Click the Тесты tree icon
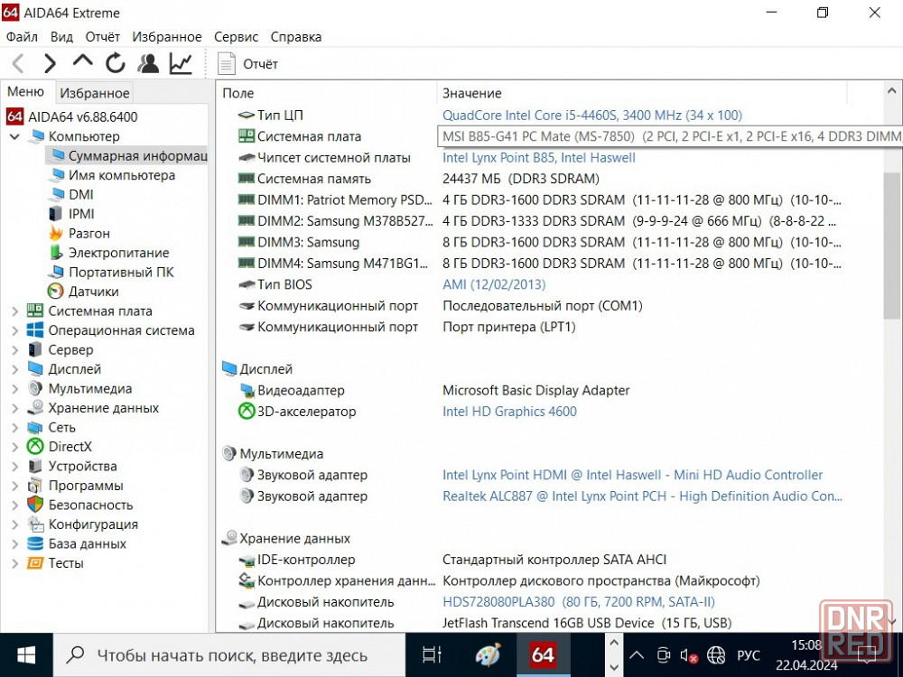Image resolution: width=903 pixels, height=677 pixels. [x=35, y=563]
